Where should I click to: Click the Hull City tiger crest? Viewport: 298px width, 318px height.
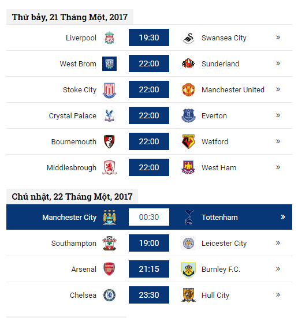(188, 295)
